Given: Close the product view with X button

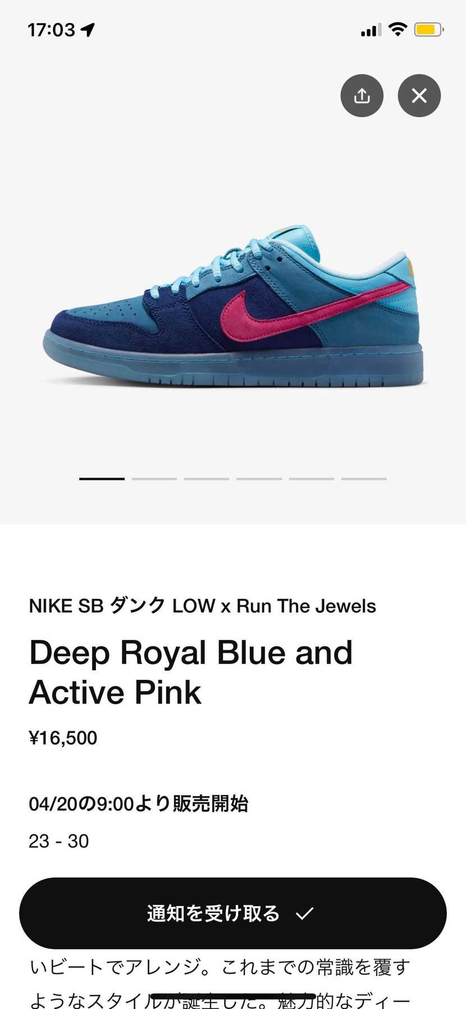Looking at the screenshot, I should click(419, 96).
